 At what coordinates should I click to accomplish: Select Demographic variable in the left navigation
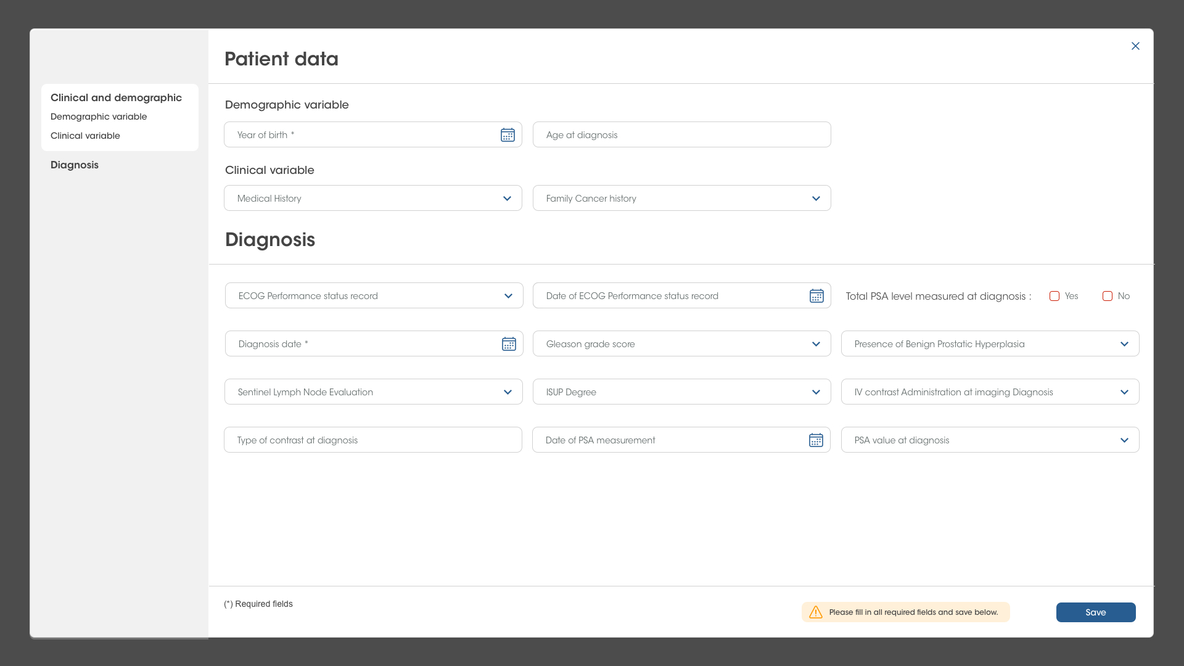98,117
